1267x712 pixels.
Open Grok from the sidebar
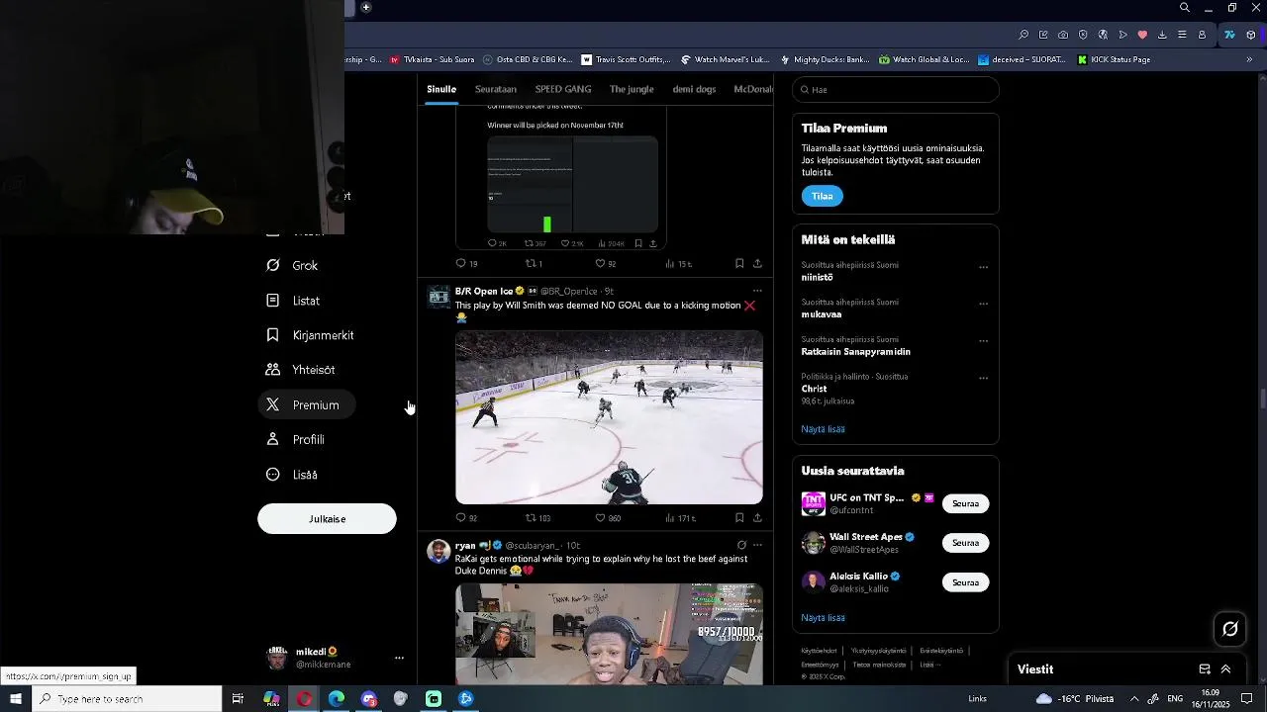(x=292, y=265)
